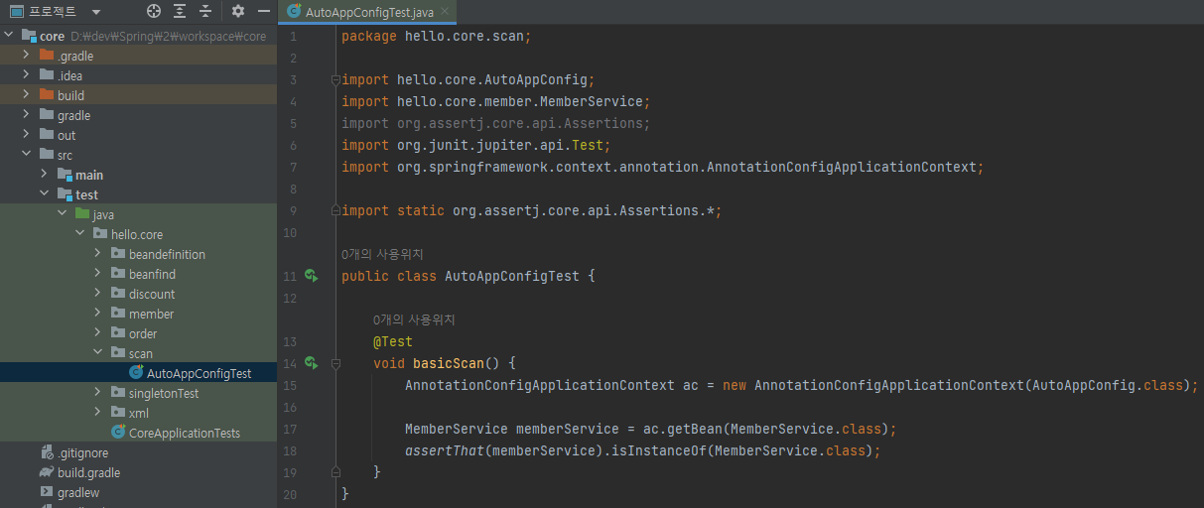This screenshot has width=1204, height=508.
Task: Click the @Test annotation in code
Action: coord(393,341)
